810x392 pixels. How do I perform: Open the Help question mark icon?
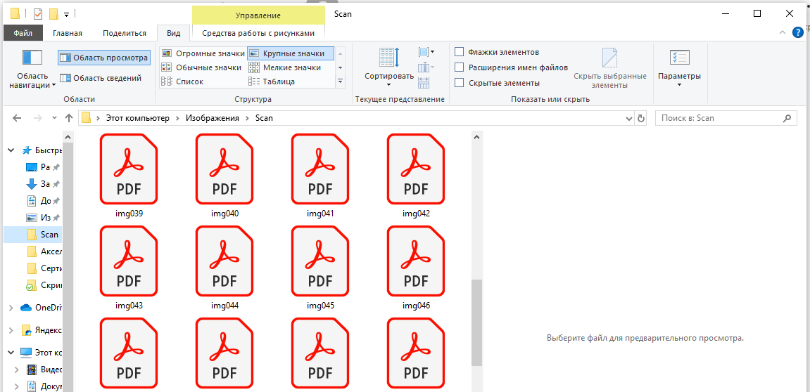798,33
